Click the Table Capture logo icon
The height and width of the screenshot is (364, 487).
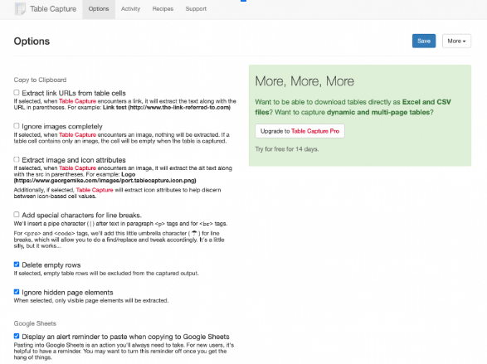tap(20, 8)
